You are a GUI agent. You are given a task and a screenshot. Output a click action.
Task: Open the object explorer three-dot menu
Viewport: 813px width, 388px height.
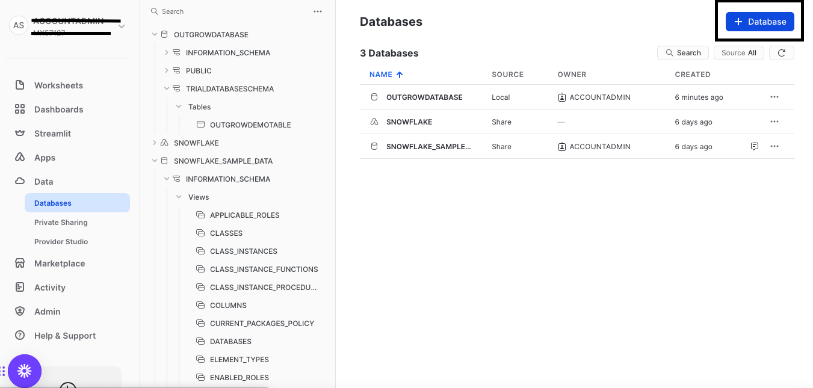tap(318, 11)
